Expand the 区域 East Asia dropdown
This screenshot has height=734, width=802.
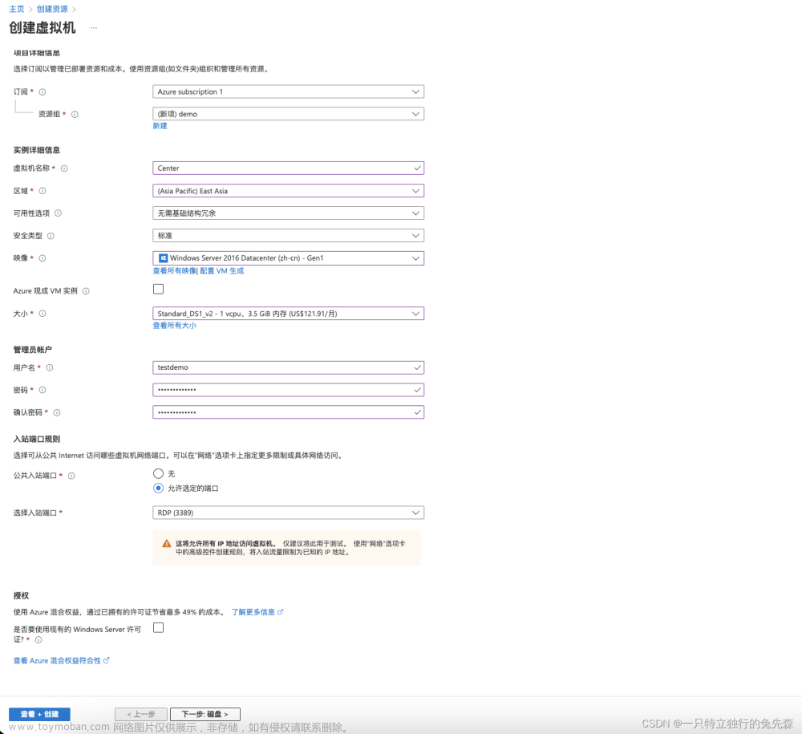(x=289, y=191)
